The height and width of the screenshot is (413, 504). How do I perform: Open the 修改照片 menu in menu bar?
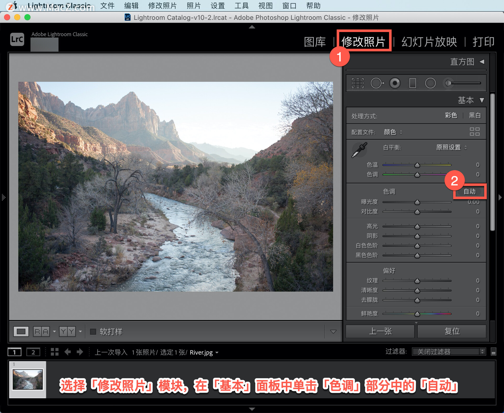click(x=162, y=6)
